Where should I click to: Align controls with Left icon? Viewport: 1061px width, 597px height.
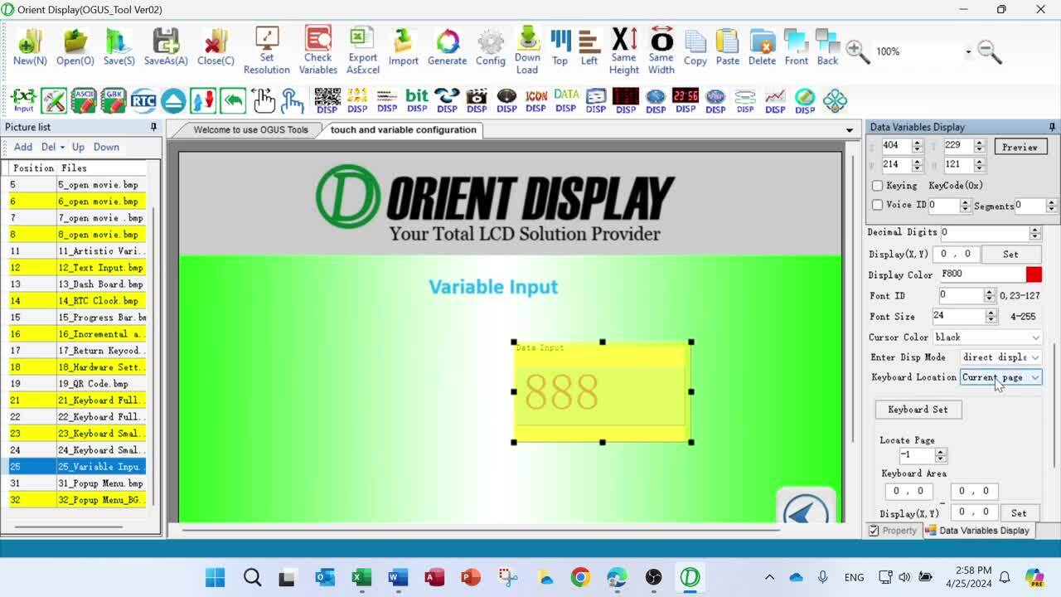589,47
